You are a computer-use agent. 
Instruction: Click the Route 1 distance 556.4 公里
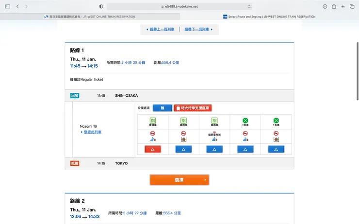(x=170, y=62)
